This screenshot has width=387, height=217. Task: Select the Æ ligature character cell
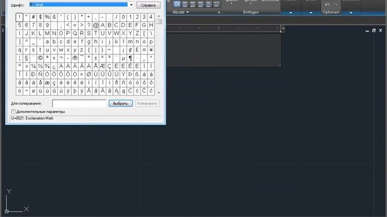tap(103, 66)
